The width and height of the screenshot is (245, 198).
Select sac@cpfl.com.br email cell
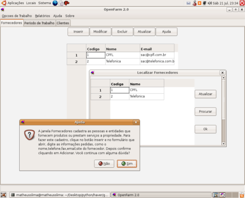tap(157, 55)
